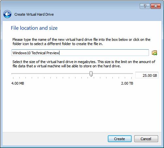
Task: Click the File location and size heading
Action: (x=34, y=28)
